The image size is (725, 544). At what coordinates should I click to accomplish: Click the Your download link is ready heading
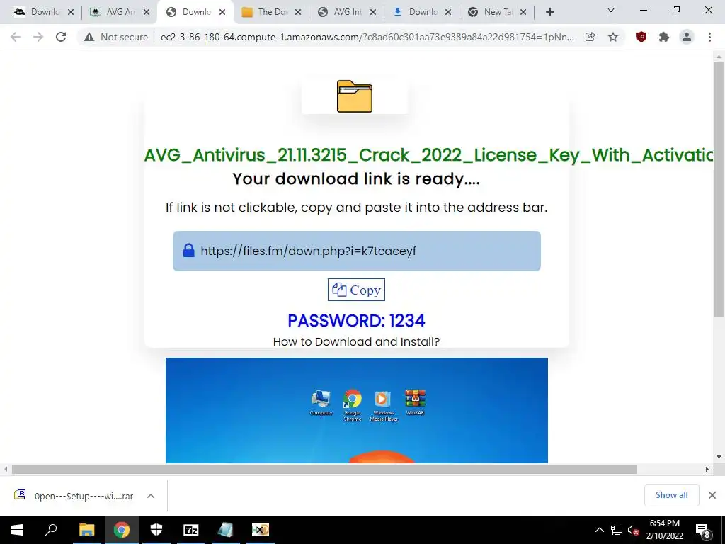click(356, 179)
